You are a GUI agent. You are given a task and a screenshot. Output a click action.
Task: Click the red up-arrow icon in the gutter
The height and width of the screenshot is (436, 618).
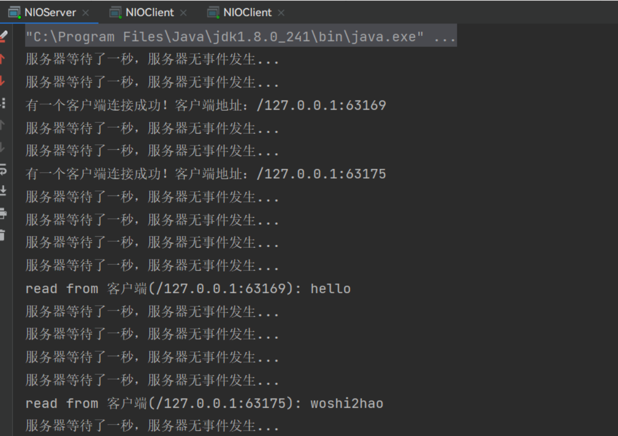2,59
